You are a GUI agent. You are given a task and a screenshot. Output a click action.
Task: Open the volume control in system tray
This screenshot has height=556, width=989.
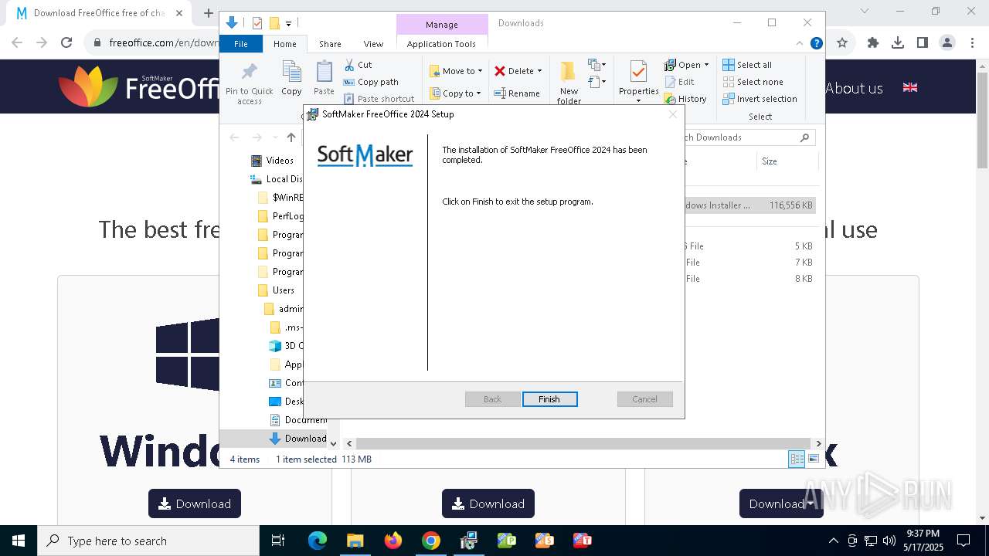889,541
